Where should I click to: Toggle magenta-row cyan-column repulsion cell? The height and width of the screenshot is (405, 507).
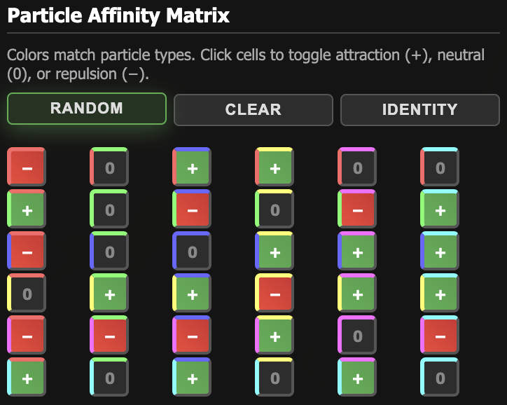(440, 336)
